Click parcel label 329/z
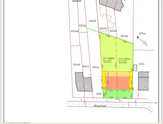 (x=99, y=94)
